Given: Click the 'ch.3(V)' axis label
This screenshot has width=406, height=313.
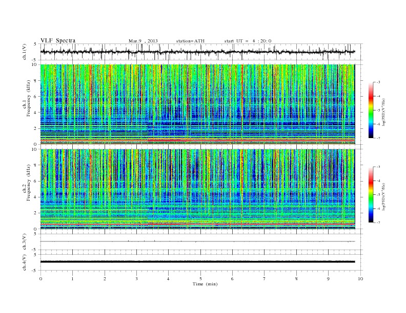Looking at the screenshot, I should coord(25,242).
